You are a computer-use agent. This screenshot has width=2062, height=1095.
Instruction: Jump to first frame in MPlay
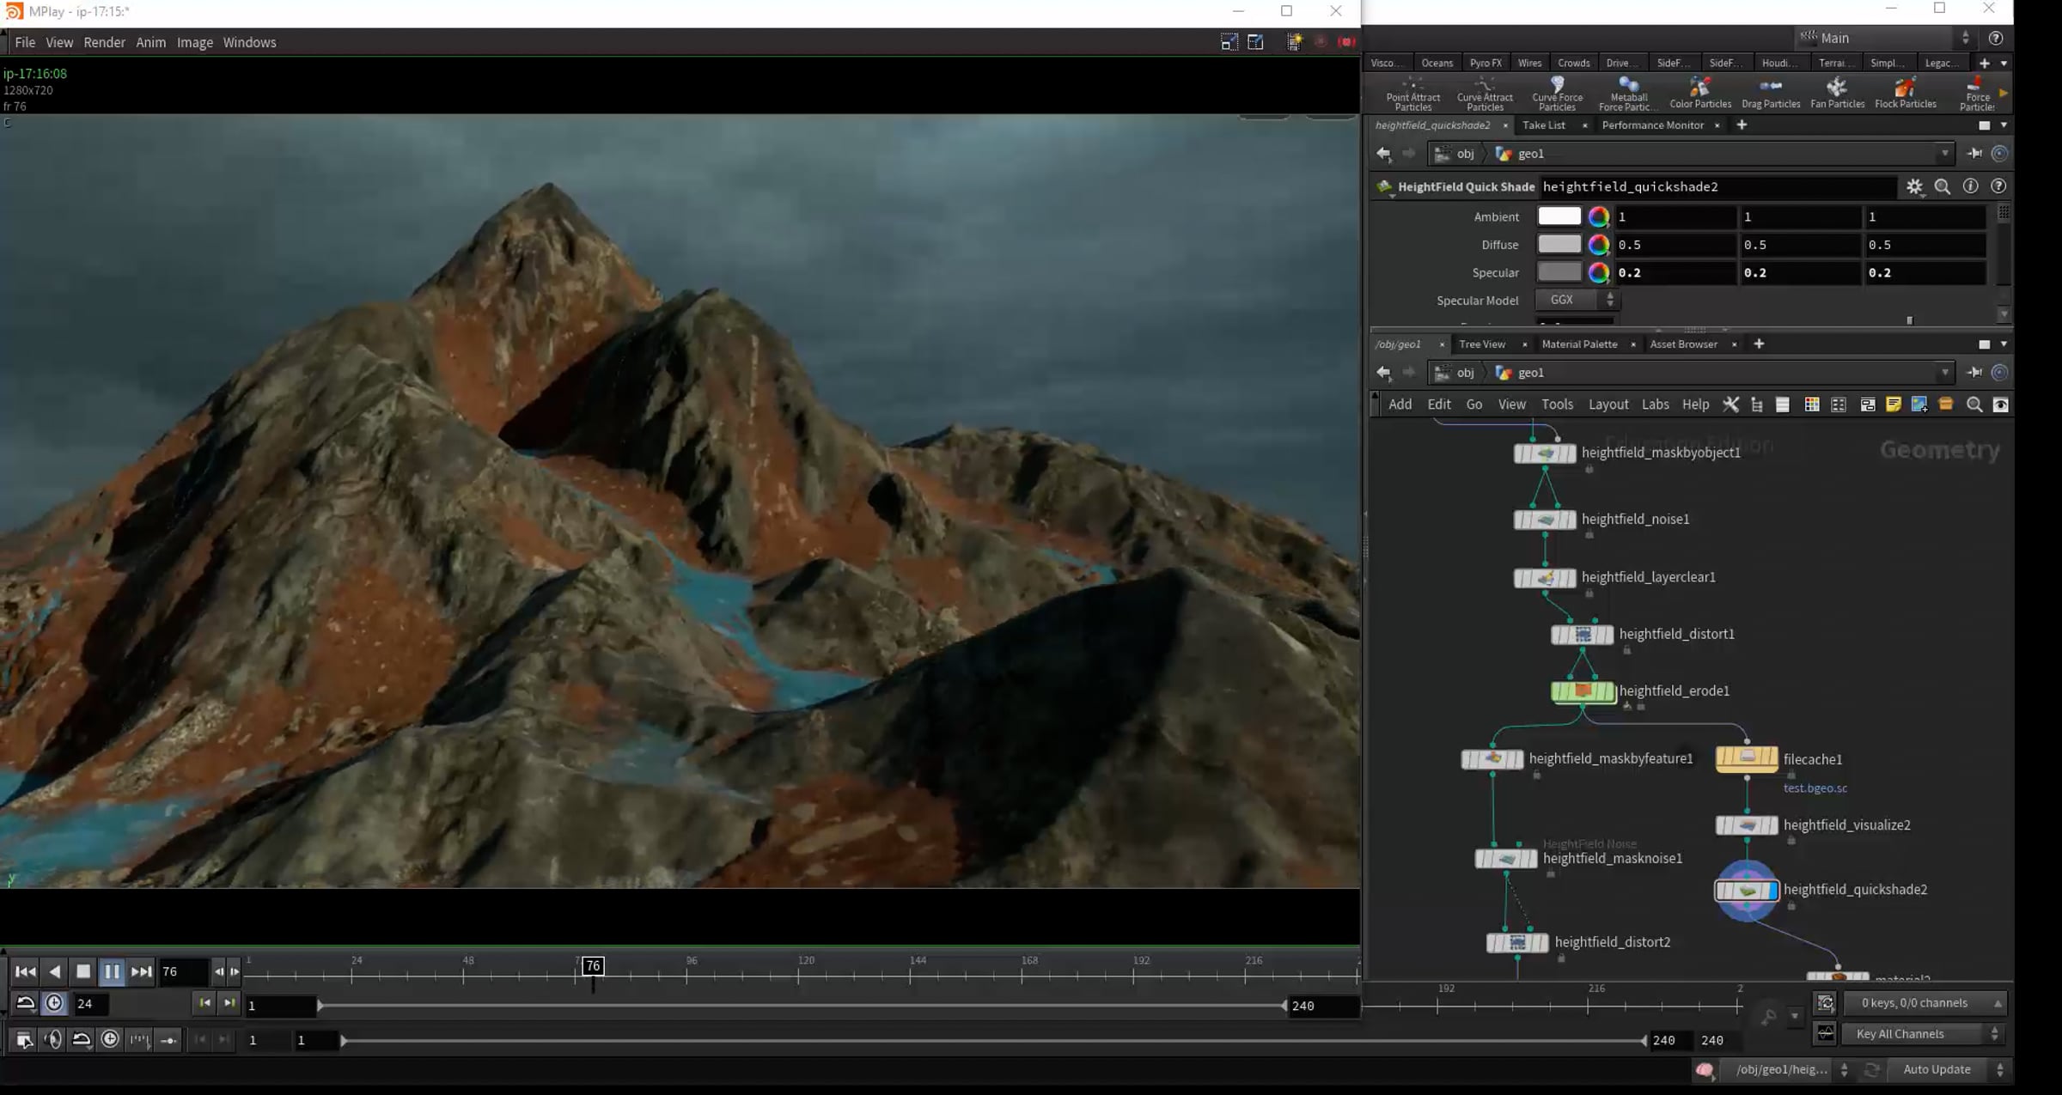click(26, 971)
